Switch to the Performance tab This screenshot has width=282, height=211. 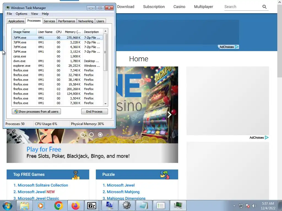67,21
